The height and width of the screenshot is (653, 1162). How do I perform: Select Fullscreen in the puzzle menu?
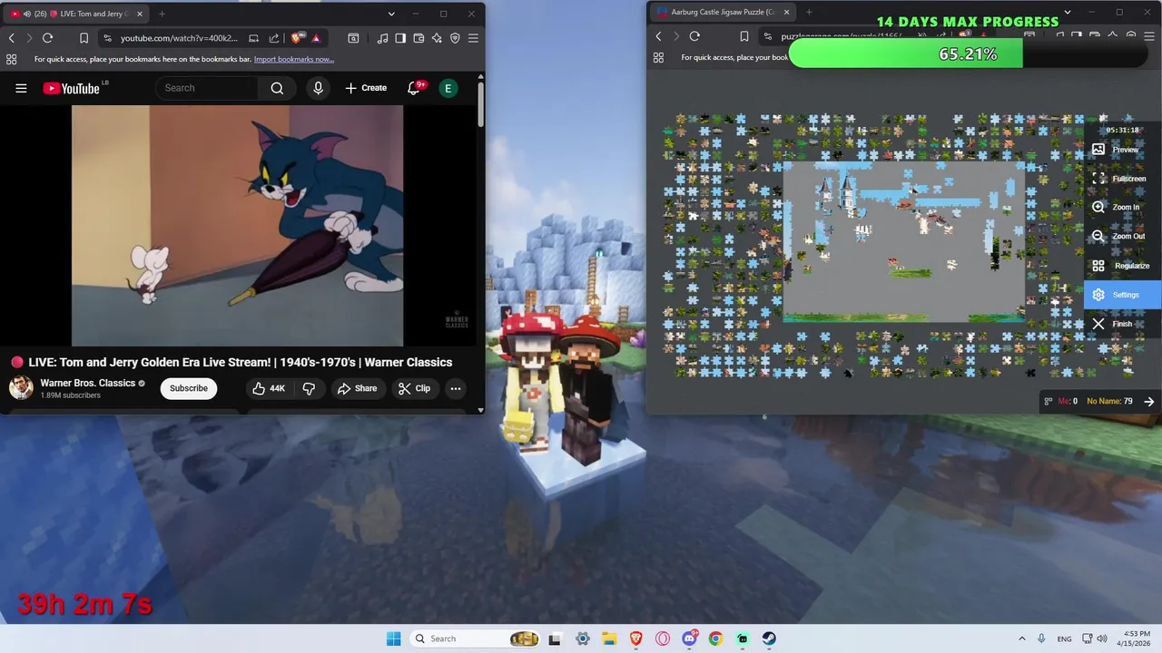click(1120, 179)
